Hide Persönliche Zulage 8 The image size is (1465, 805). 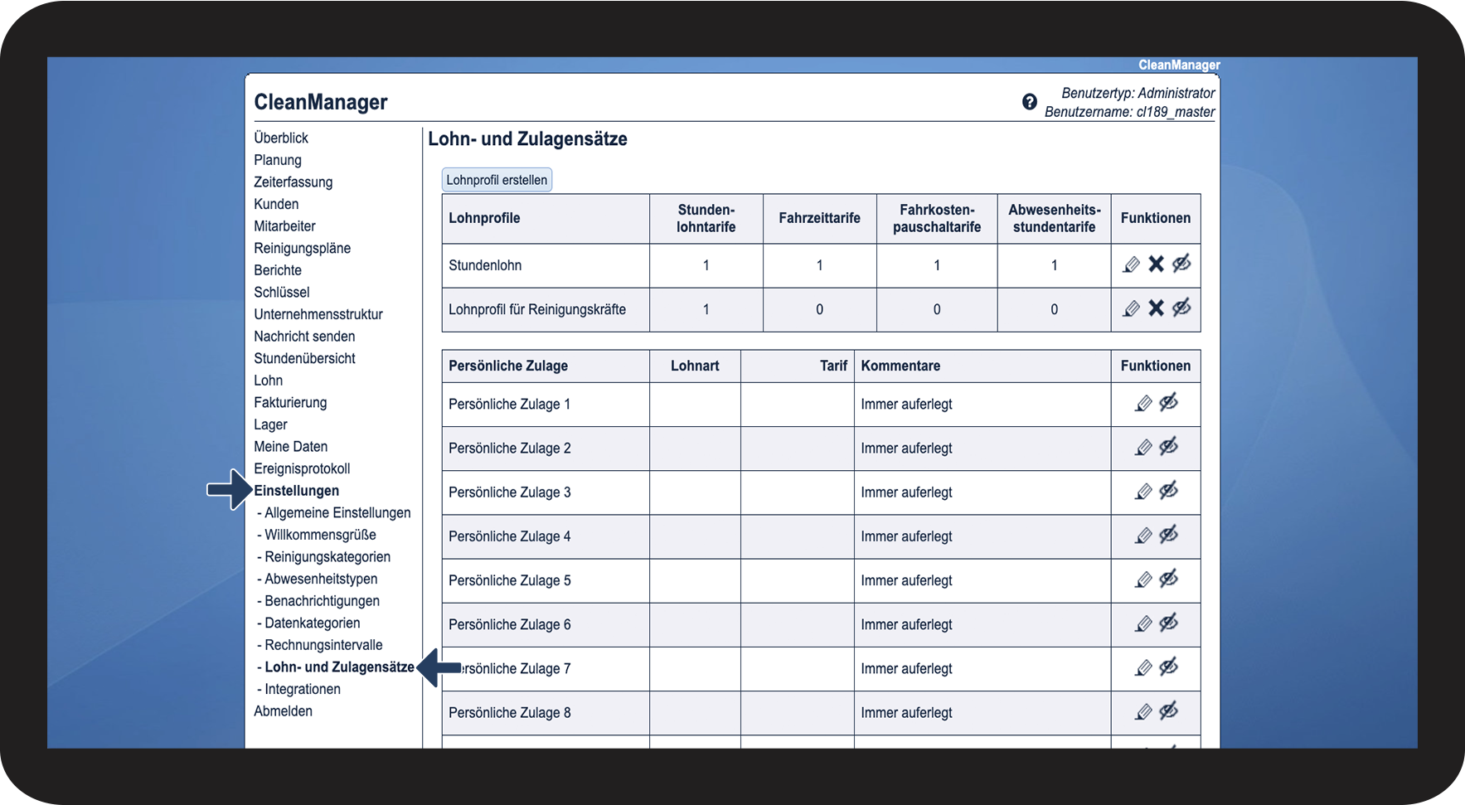[1168, 710]
